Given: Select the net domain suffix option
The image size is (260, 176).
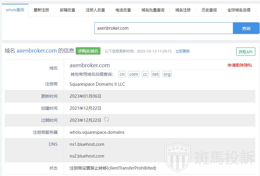Looking at the screenshot, I should pos(155,74).
